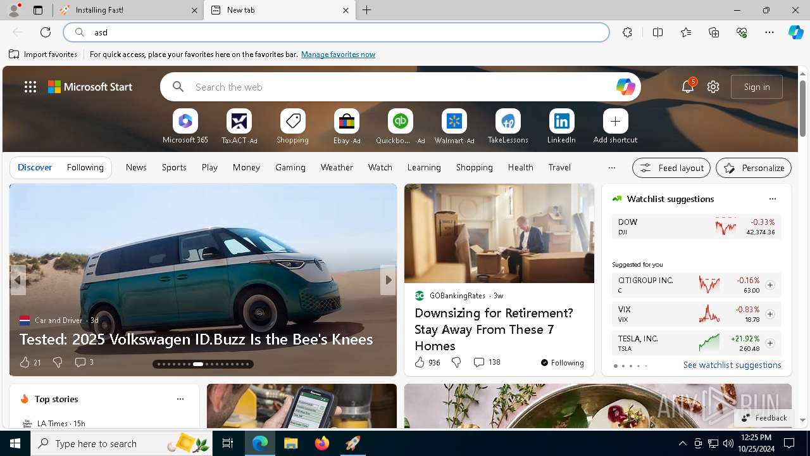The image size is (810, 456).
Task: Open File Explorer from taskbar
Action: click(290, 443)
